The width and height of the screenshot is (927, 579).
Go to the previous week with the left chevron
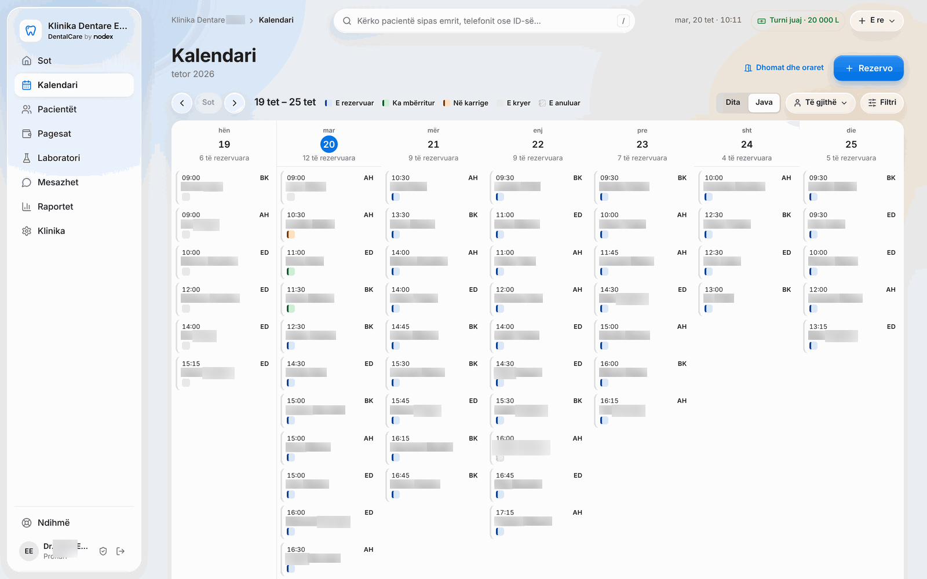click(182, 103)
